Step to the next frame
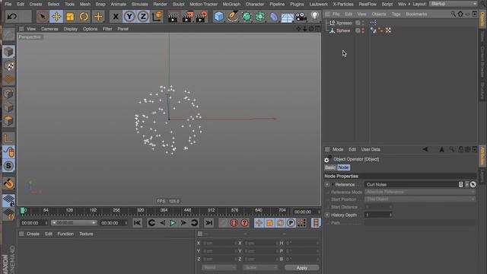 click(x=183, y=223)
